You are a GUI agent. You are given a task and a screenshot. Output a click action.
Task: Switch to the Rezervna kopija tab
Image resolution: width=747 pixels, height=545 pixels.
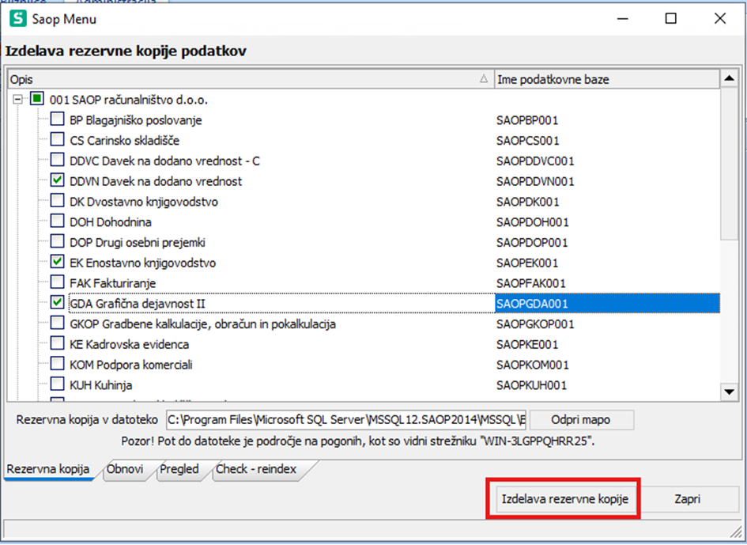pyautogui.click(x=48, y=469)
